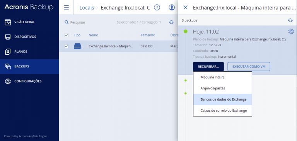The height and width of the screenshot is (141, 297).
Task: Uncheck the Exchange.lnx.local row checkbox
Action: coord(67,46)
